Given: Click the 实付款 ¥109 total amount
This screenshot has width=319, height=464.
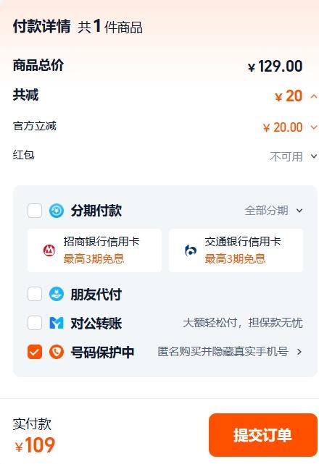Looking at the screenshot, I should (35, 444).
